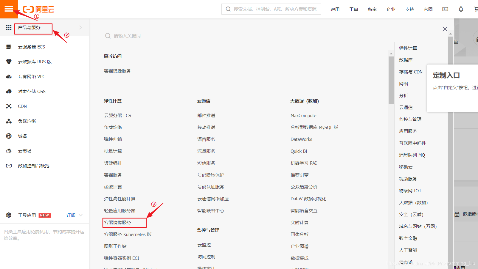Jump to 存储与 CDN category

[411, 72]
